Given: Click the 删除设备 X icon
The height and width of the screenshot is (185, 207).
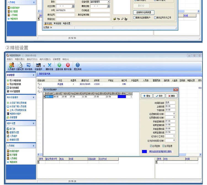Looking at the screenshot, I should pyautogui.click(x=50, y=66).
